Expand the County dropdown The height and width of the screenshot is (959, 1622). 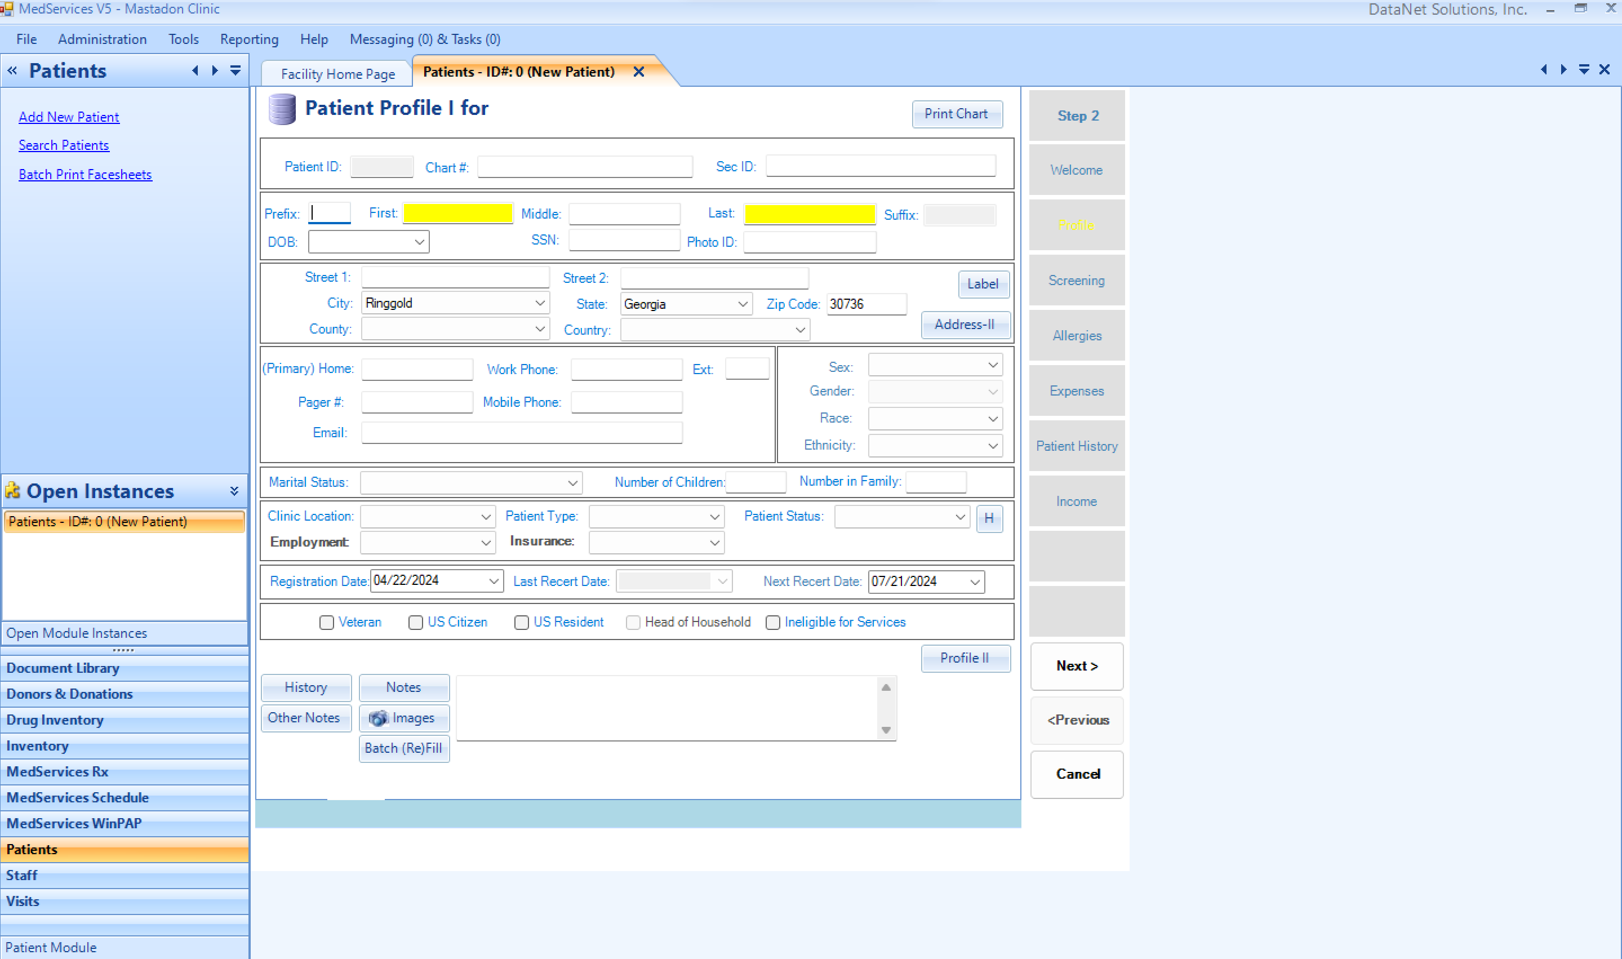539,329
